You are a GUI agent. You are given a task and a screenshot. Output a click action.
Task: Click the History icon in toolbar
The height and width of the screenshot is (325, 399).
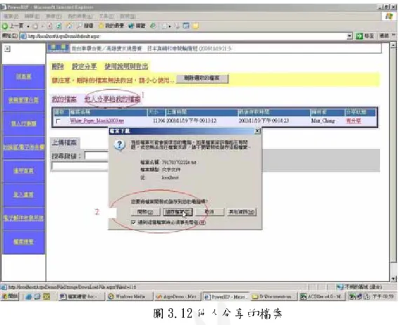pos(153,26)
